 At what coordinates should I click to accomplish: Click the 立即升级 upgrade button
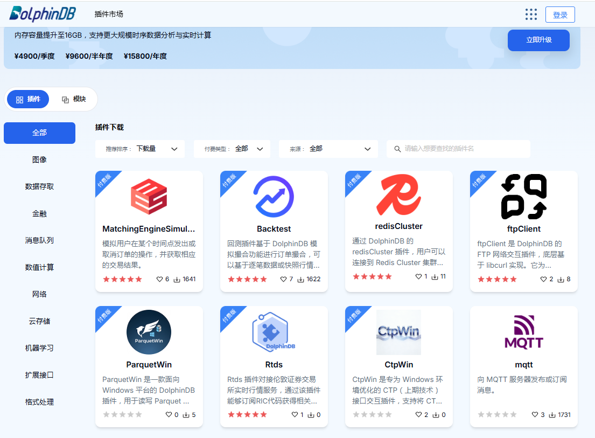click(538, 40)
